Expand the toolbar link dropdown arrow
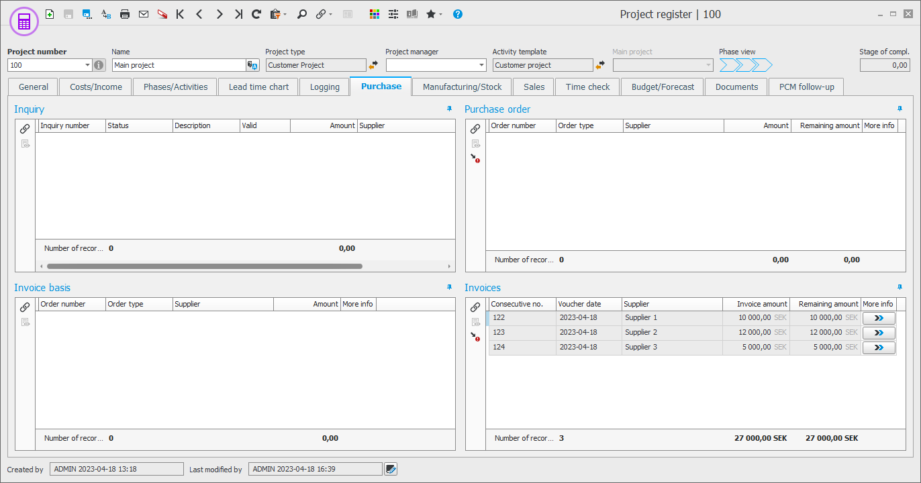 (331, 14)
